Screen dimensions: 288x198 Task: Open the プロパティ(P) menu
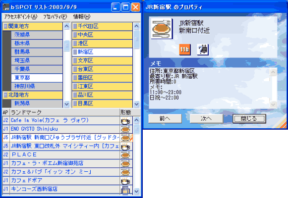coord(55,17)
